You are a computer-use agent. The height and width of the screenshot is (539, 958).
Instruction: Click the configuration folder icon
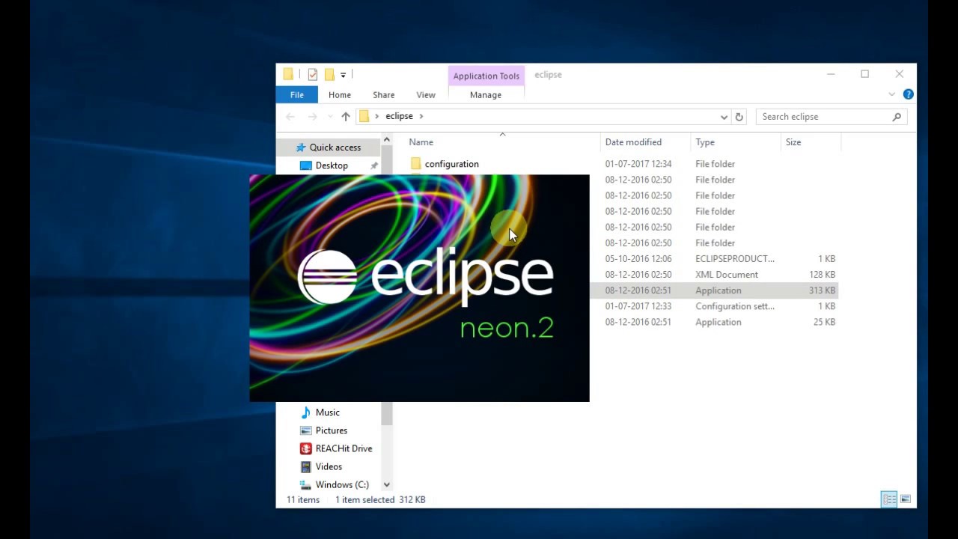click(x=416, y=164)
